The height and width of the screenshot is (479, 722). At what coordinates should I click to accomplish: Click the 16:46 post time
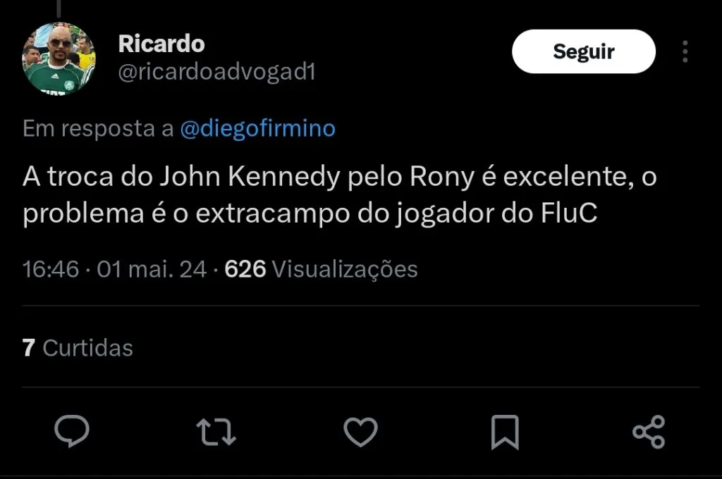(51, 268)
